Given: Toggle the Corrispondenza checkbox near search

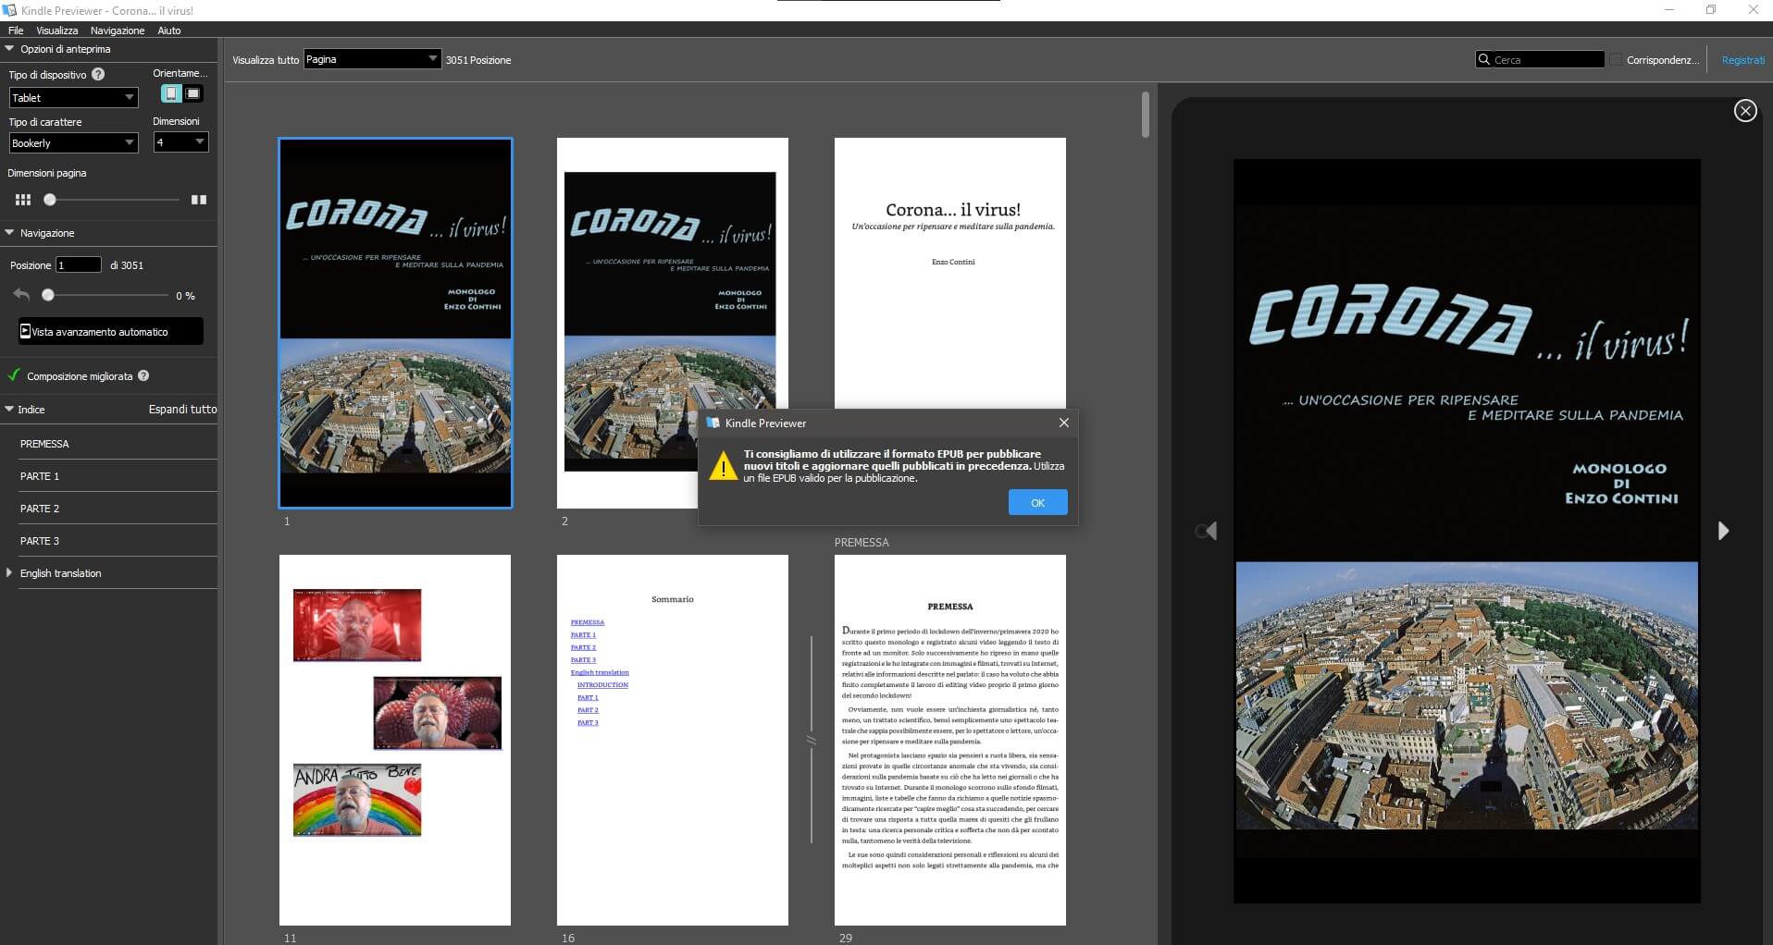Looking at the screenshot, I should tap(1616, 60).
